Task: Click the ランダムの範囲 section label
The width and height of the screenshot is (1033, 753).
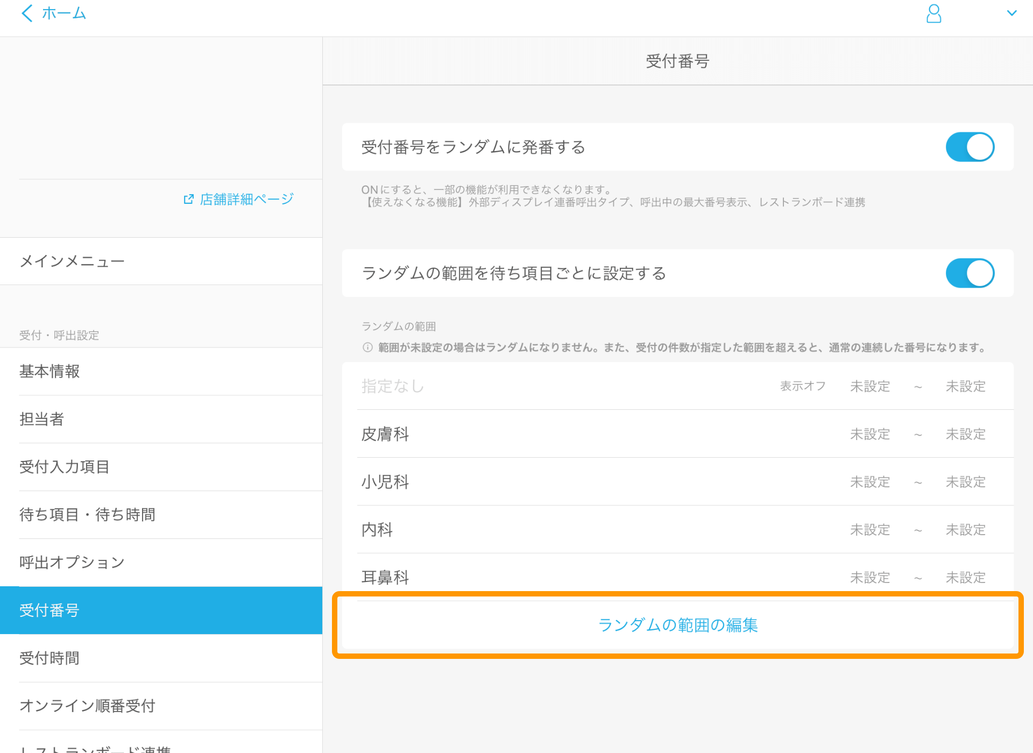Action: tap(399, 326)
